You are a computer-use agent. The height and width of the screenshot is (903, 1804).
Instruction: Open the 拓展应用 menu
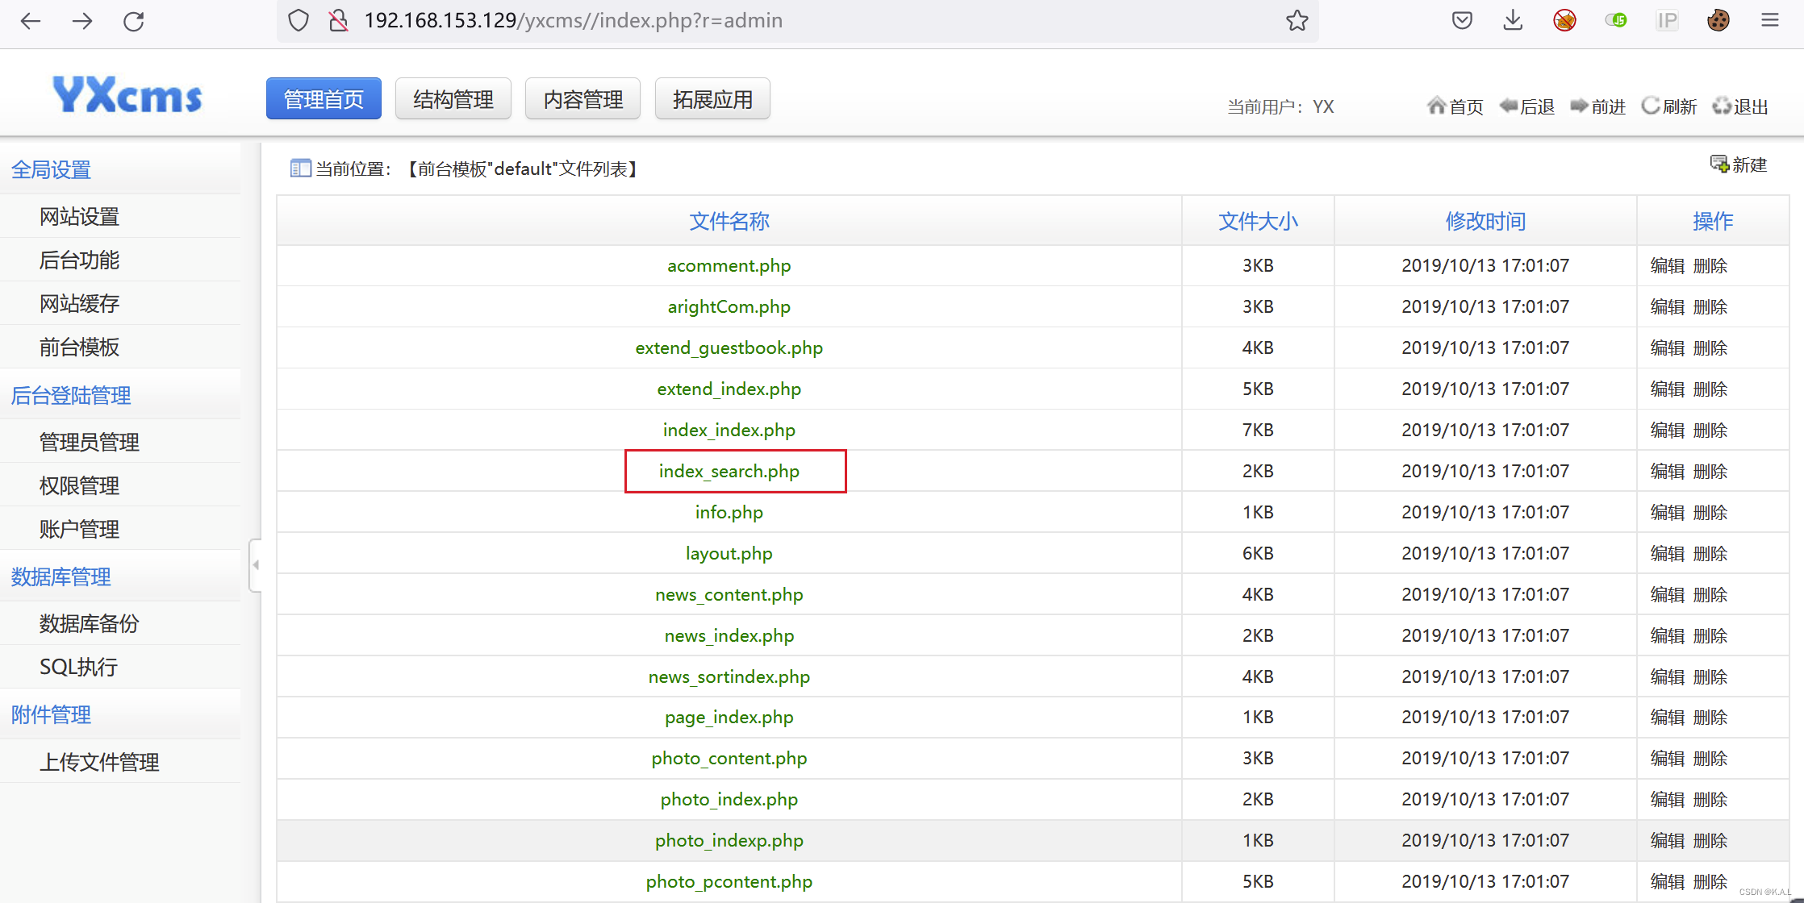(712, 98)
